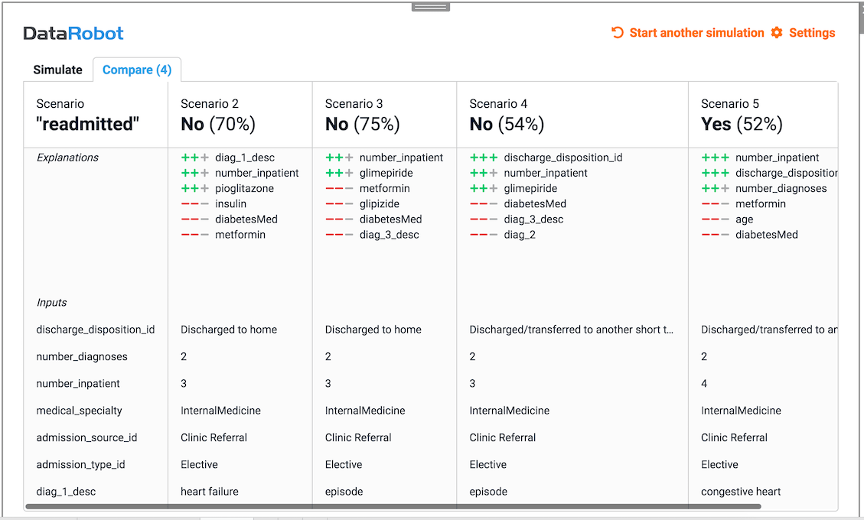Click the drag handle at top center
This screenshot has height=520, width=864.
(431, 7)
